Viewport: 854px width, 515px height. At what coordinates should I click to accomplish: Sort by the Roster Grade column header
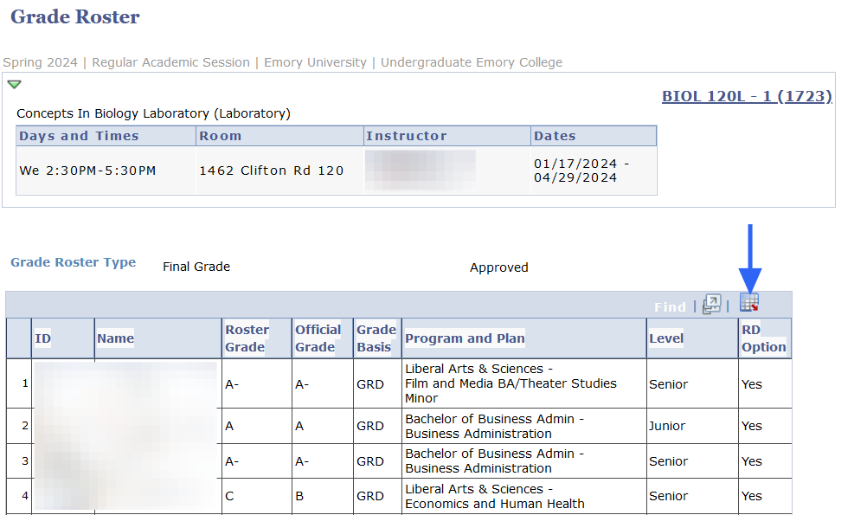pos(247,338)
